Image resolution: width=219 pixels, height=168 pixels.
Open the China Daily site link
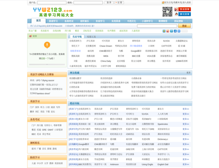pos(106,61)
